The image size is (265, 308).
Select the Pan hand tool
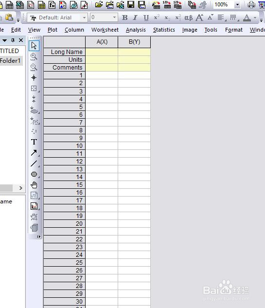tap(34, 185)
